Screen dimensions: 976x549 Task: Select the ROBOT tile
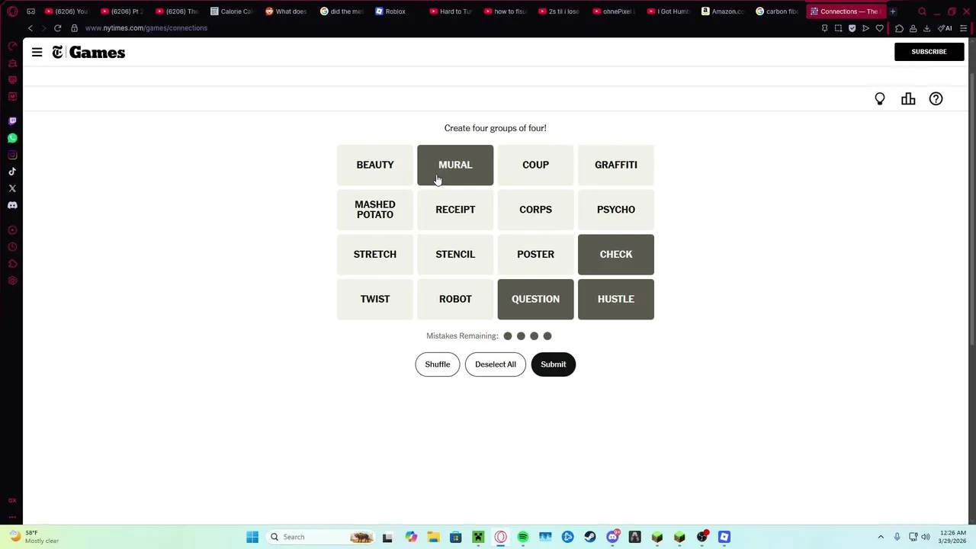pyautogui.click(x=455, y=299)
